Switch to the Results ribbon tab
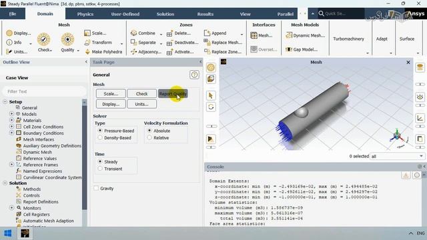Viewport: 427px width, 240px height. (x=205, y=14)
